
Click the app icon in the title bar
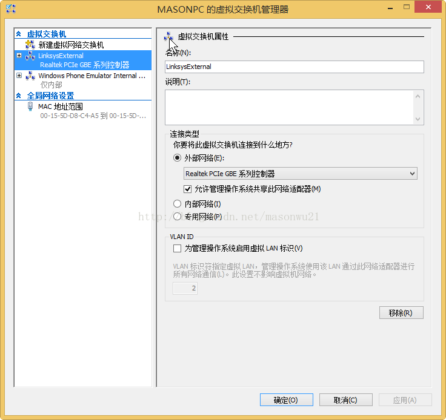point(11,9)
